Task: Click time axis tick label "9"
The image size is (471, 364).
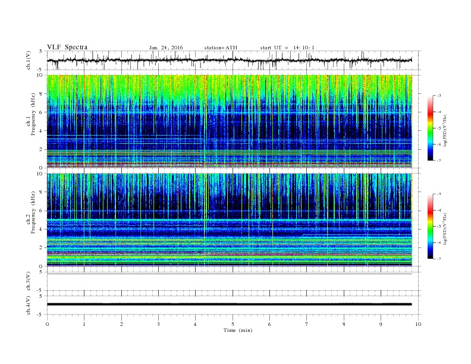Action: [381, 324]
